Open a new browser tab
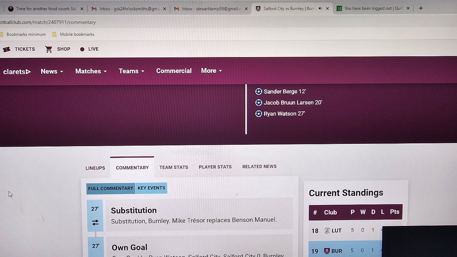The height and width of the screenshot is (257, 457). [x=421, y=8]
